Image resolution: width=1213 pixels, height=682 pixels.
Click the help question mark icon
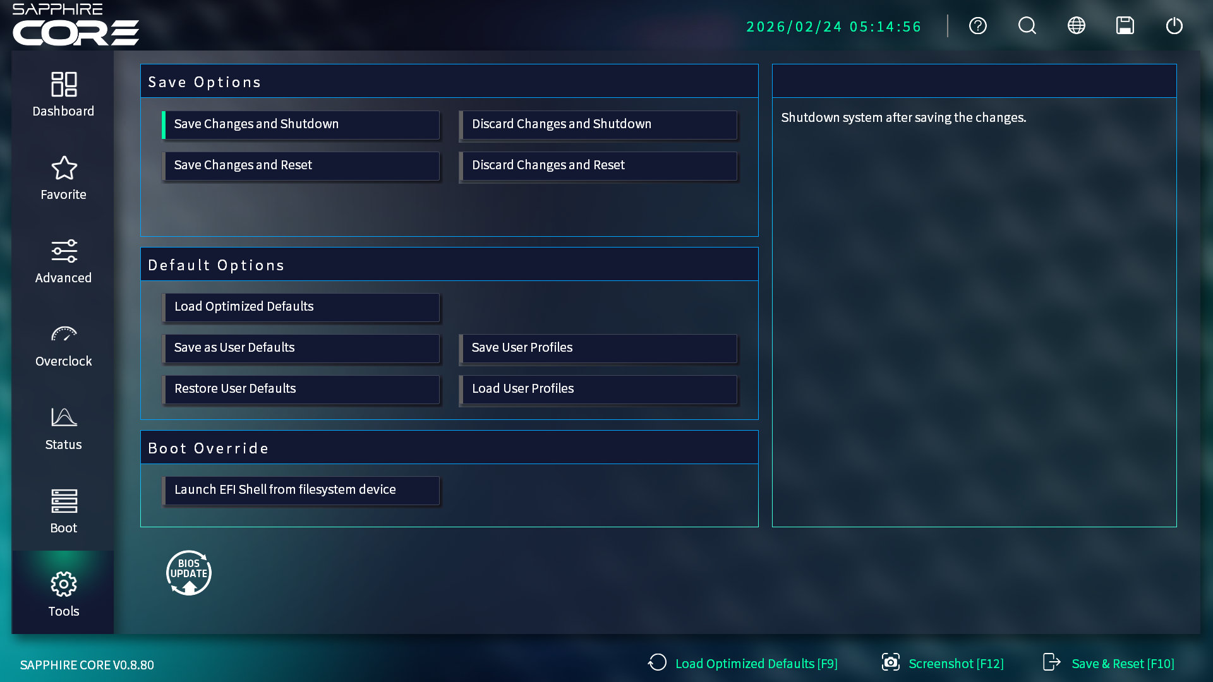(x=977, y=26)
